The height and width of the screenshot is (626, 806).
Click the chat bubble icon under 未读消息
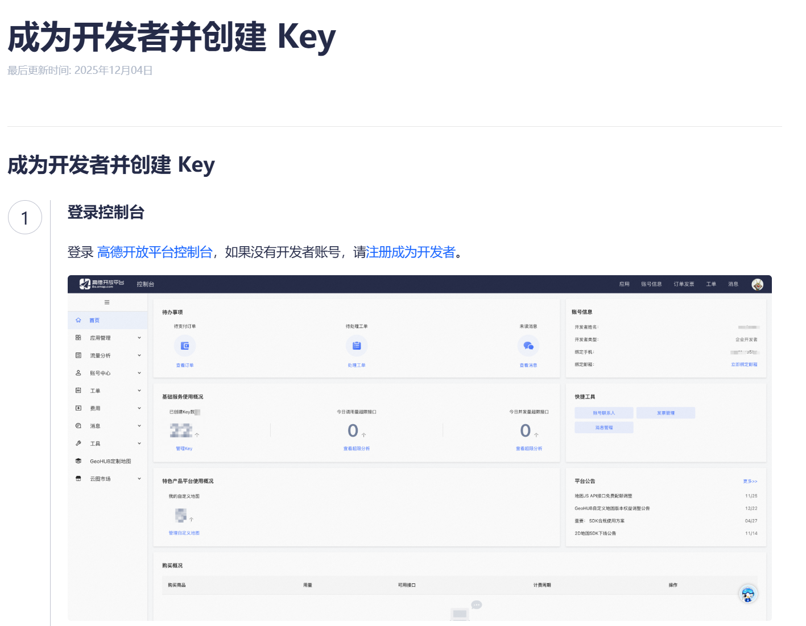point(528,346)
